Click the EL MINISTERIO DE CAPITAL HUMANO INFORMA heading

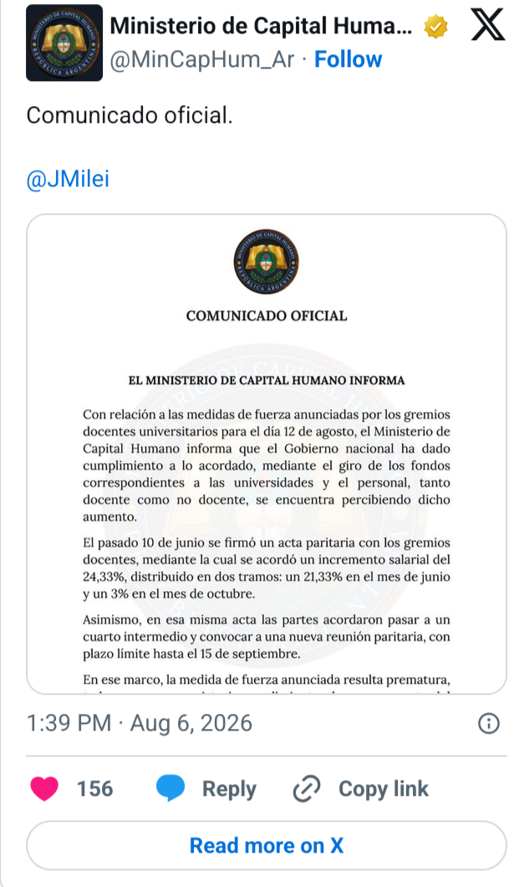pyautogui.click(x=267, y=380)
